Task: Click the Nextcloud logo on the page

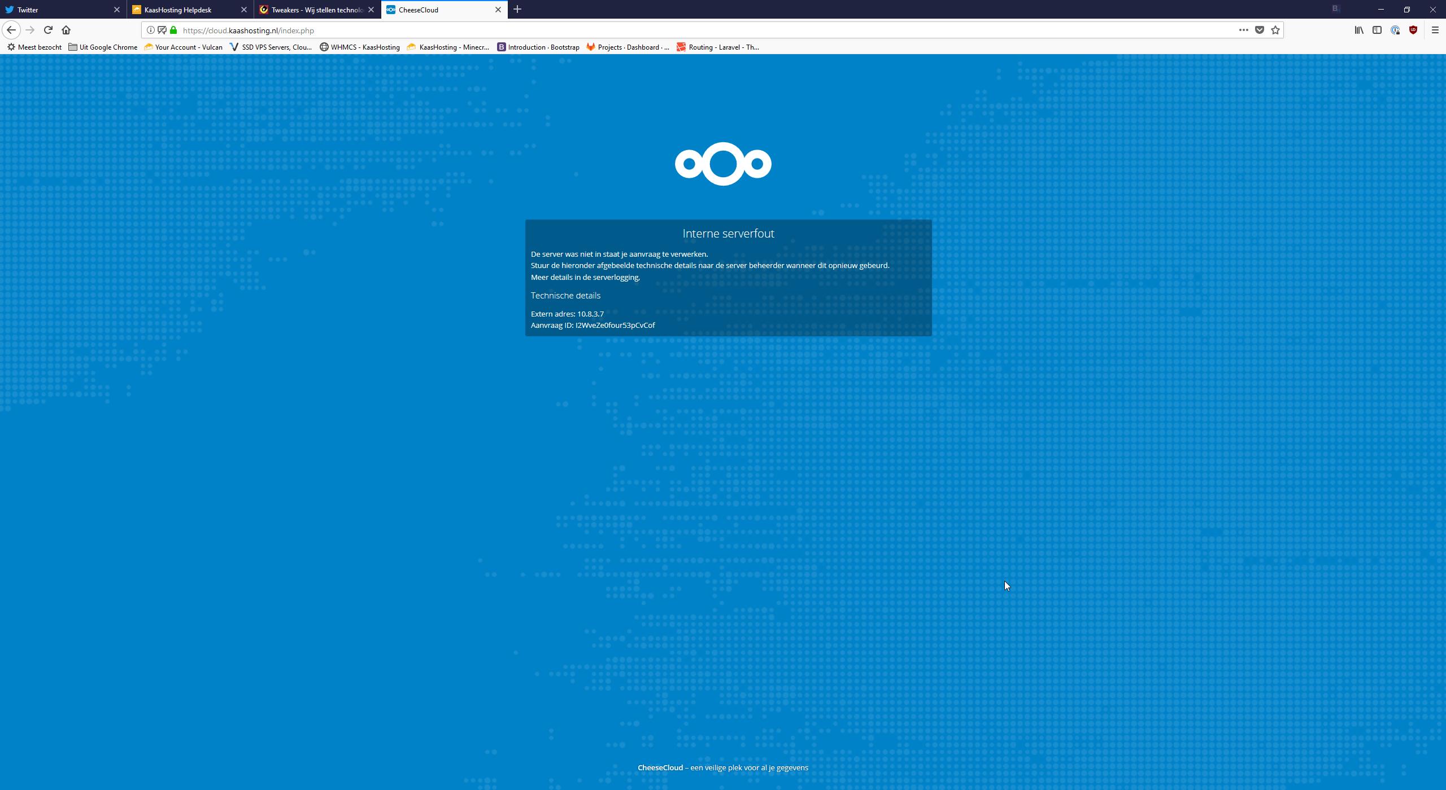Action: [723, 164]
